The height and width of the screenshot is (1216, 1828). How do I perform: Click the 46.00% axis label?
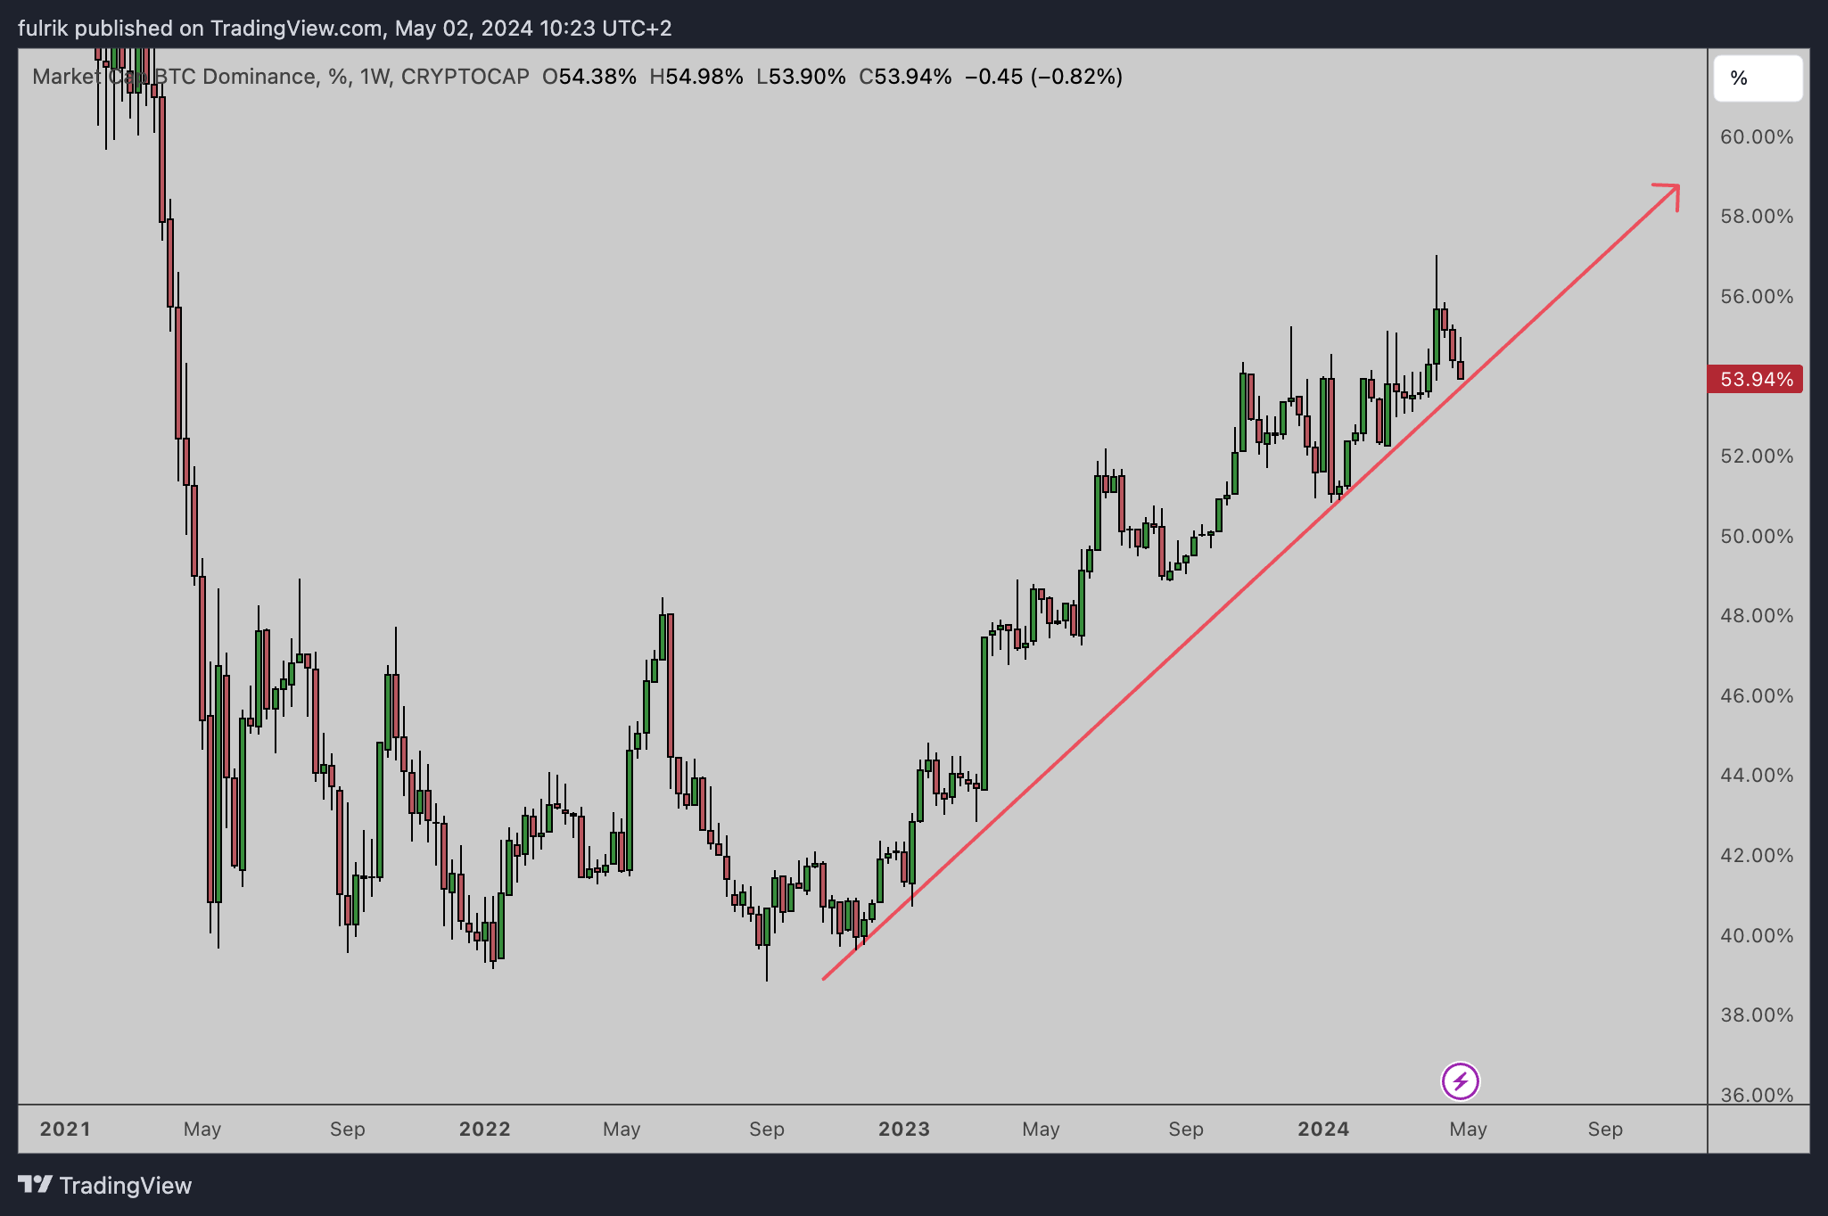point(1757,696)
